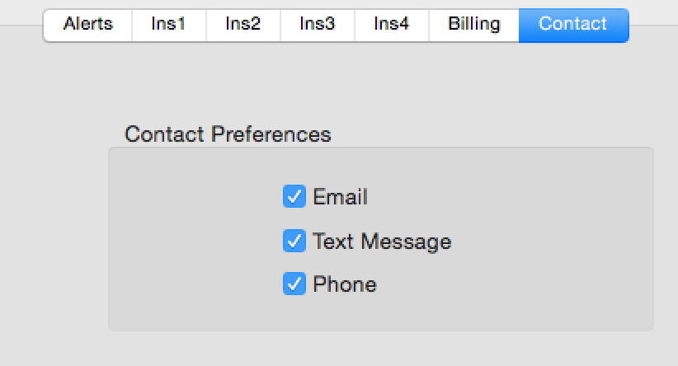Click empty space left of the Email checkbox

(198, 197)
